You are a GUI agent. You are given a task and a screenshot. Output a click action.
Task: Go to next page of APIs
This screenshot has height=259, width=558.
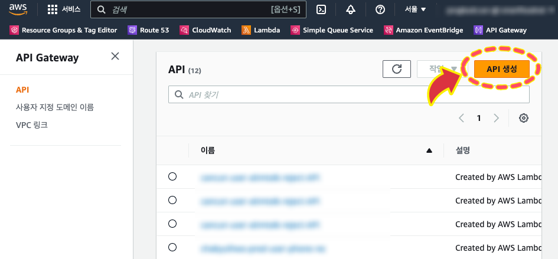(497, 118)
